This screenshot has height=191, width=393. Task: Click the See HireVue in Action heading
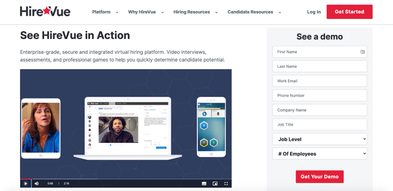pos(75,35)
